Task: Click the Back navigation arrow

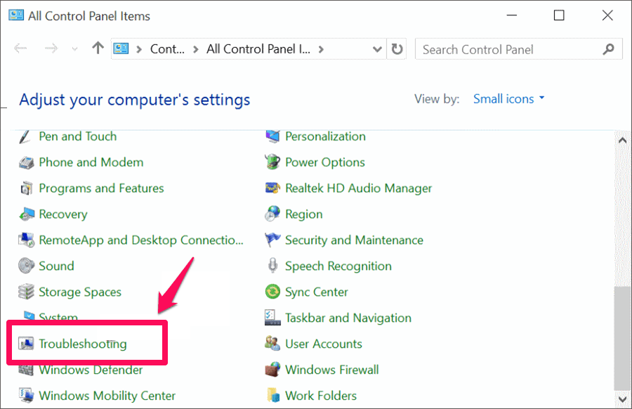Action: pos(20,49)
